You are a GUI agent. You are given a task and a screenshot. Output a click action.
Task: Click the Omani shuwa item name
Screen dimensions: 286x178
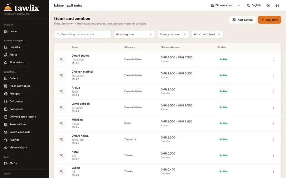point(80,56)
